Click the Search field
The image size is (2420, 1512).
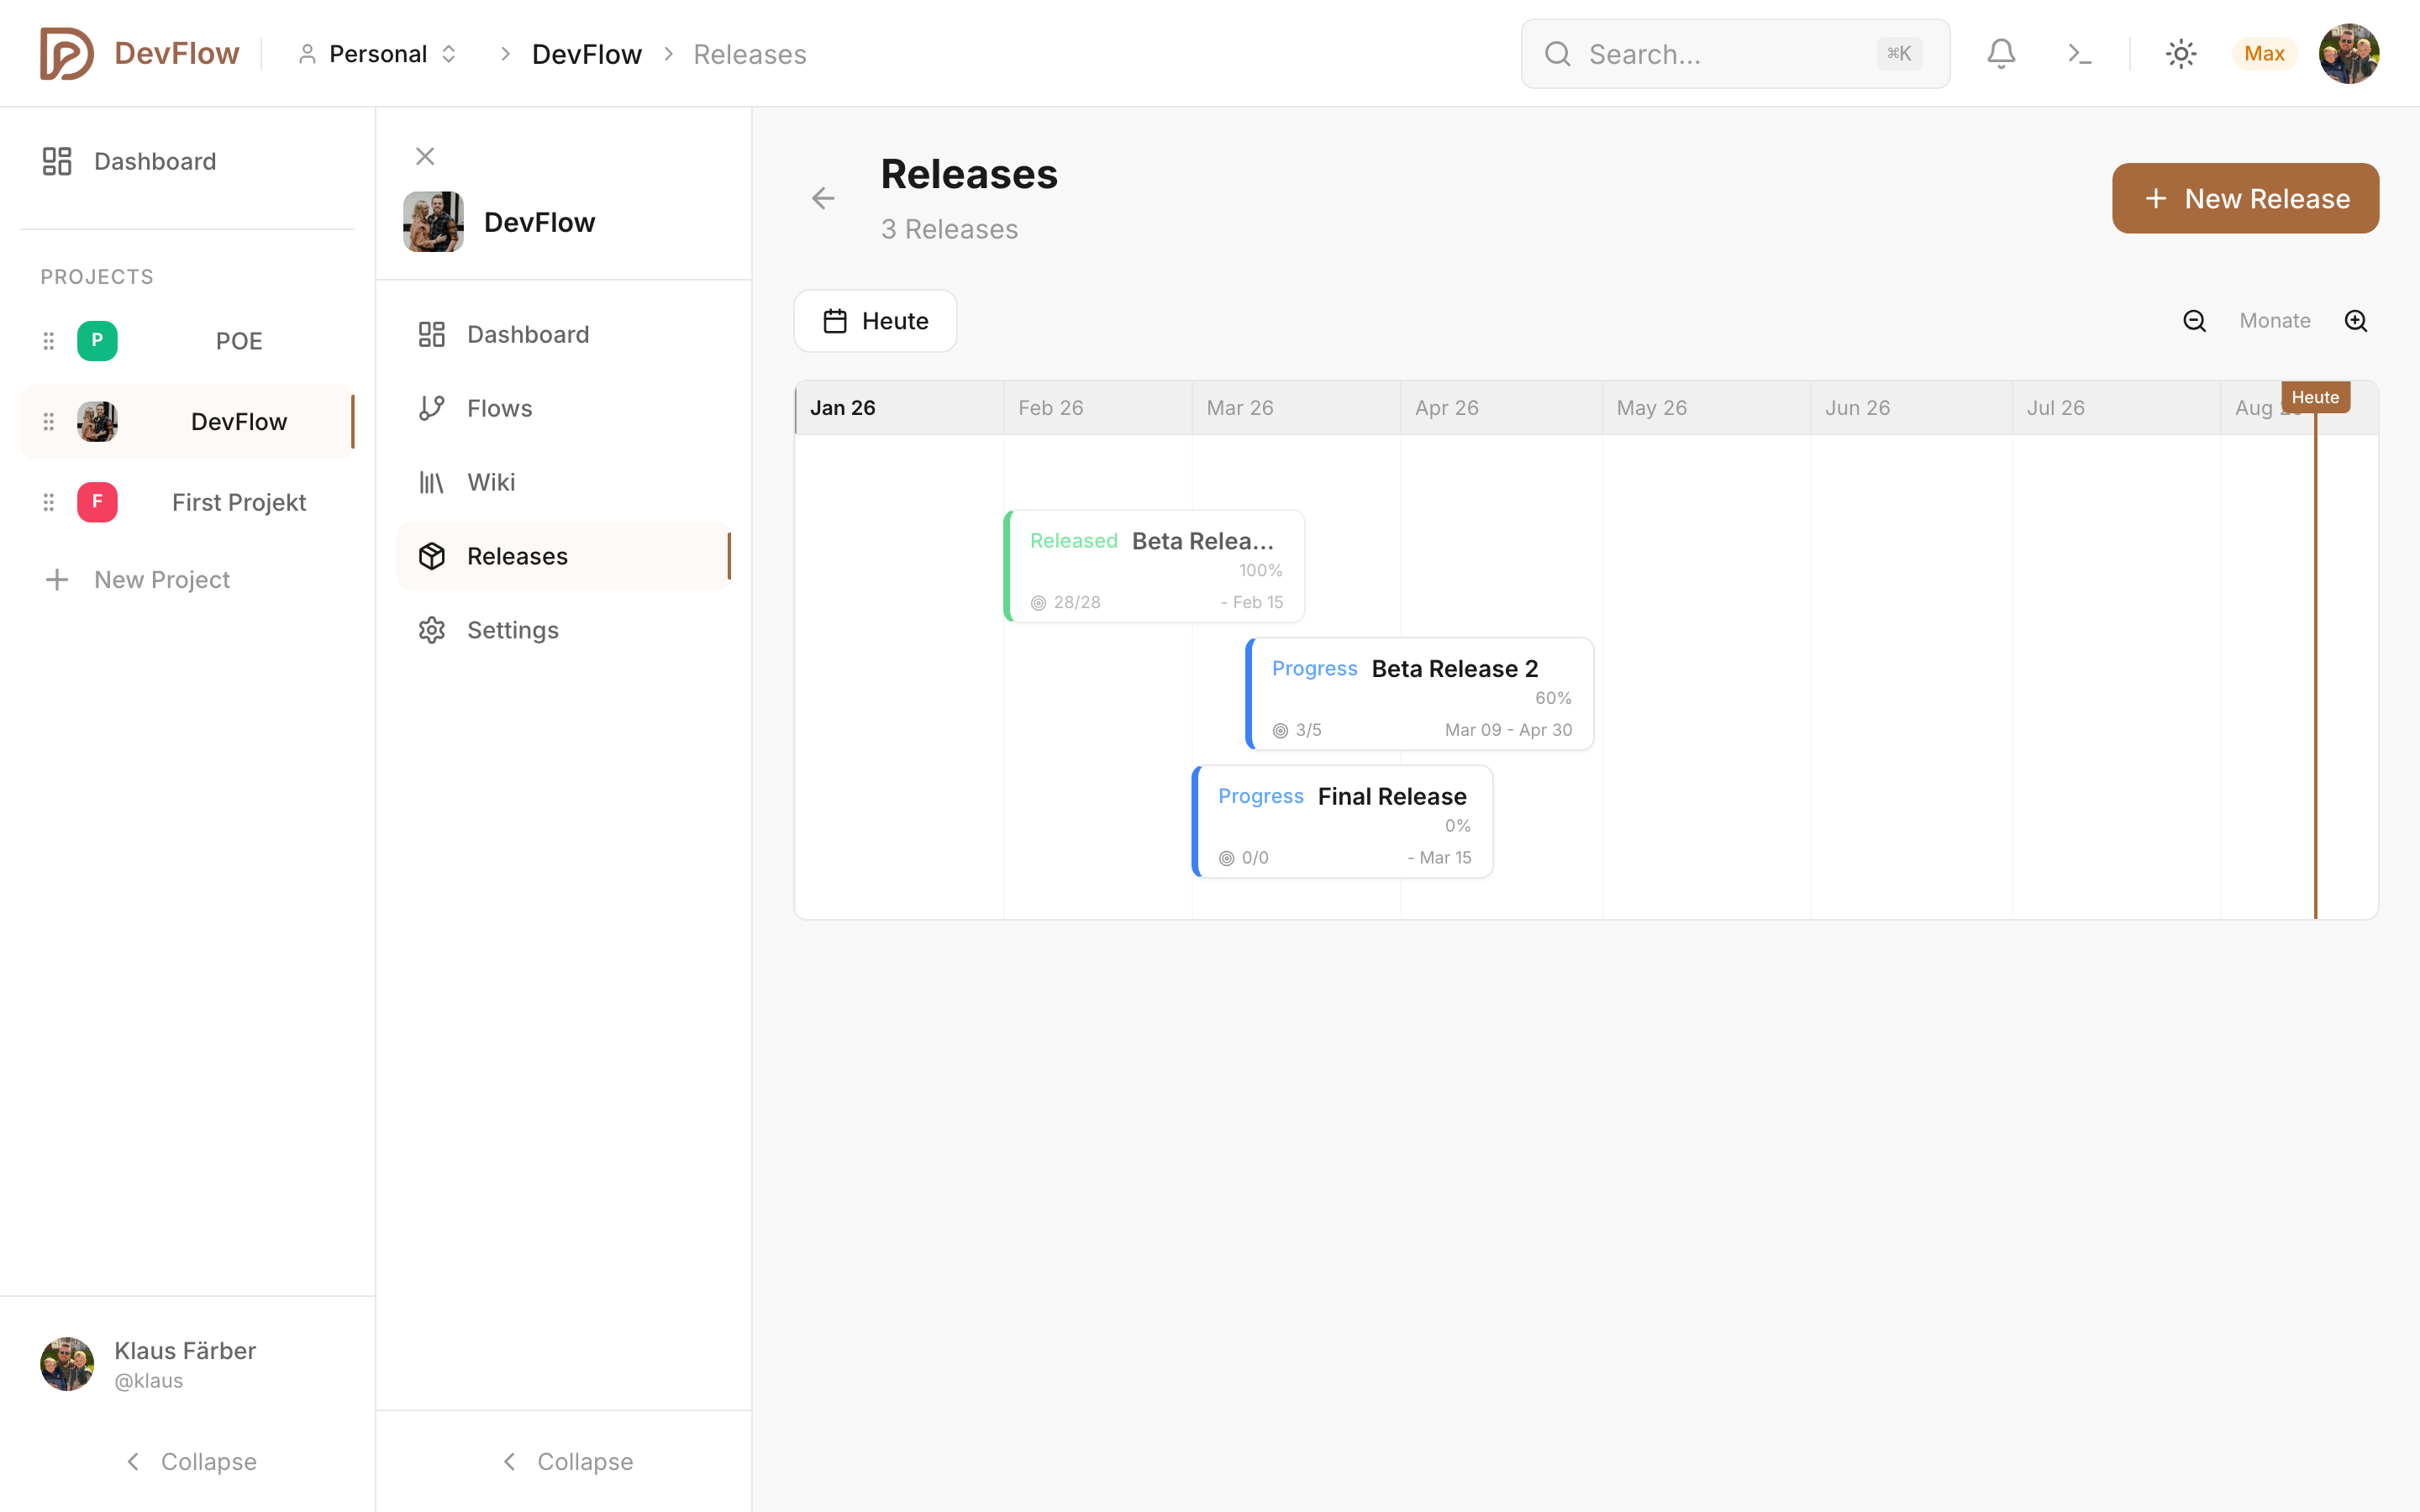(x=1735, y=53)
